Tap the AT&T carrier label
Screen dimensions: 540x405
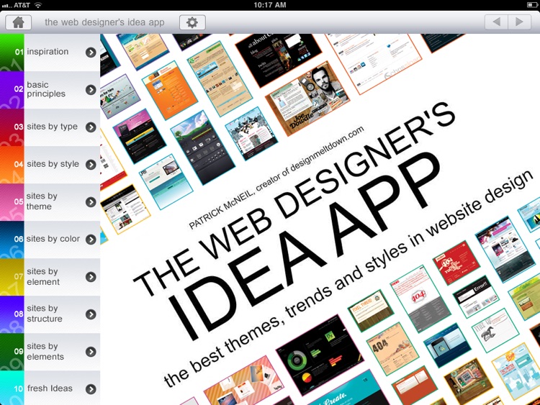[22, 5]
